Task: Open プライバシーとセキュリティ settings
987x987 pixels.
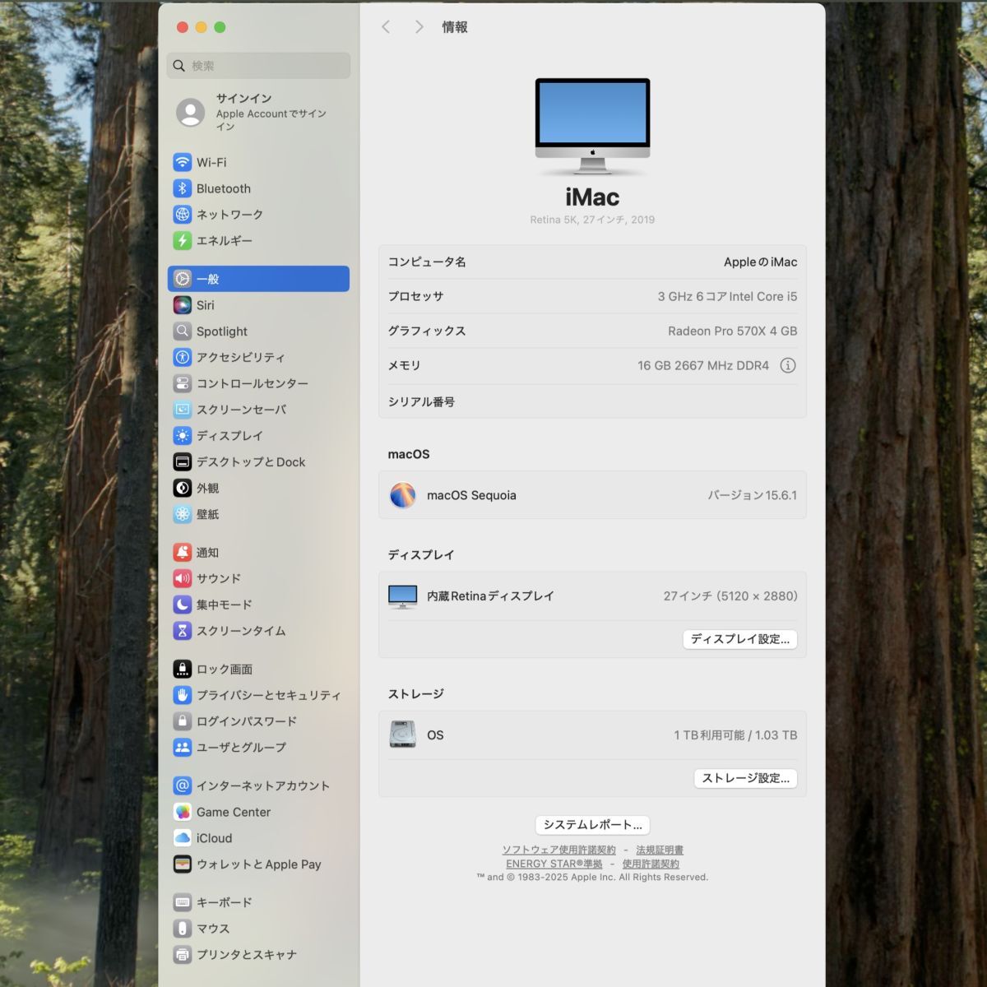Action: [x=258, y=695]
